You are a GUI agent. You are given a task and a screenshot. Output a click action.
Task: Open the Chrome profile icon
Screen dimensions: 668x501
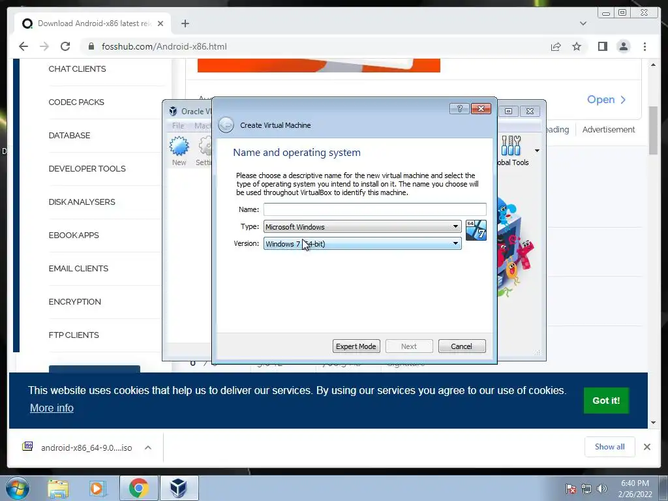623,46
